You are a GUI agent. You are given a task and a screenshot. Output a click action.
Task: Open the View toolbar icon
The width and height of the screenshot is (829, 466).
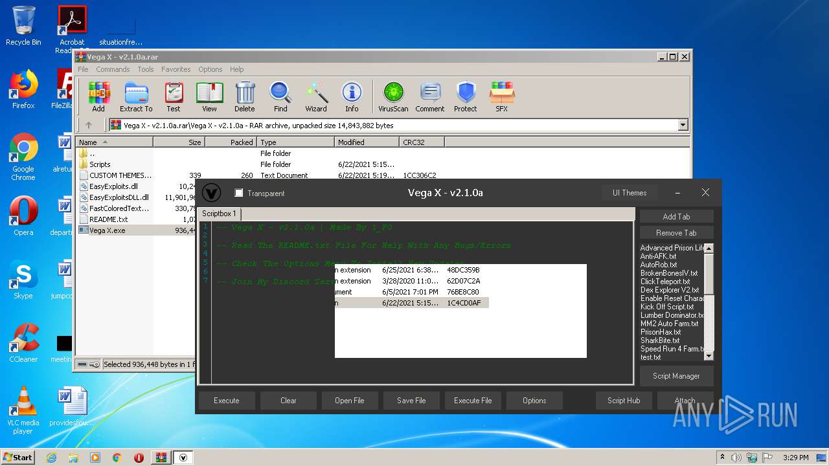pyautogui.click(x=209, y=96)
